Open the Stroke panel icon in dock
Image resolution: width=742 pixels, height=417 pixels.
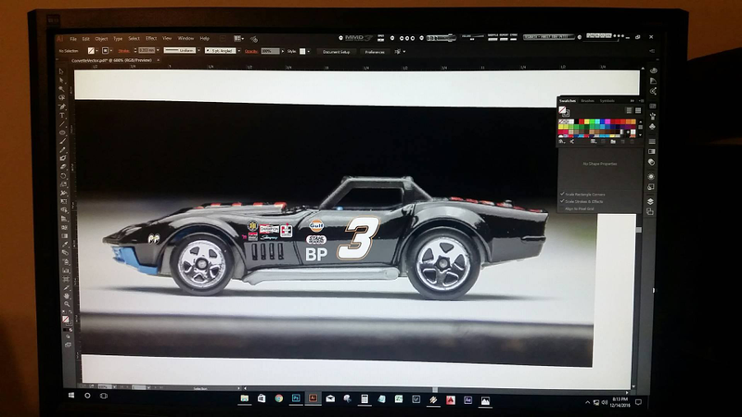tap(652, 141)
